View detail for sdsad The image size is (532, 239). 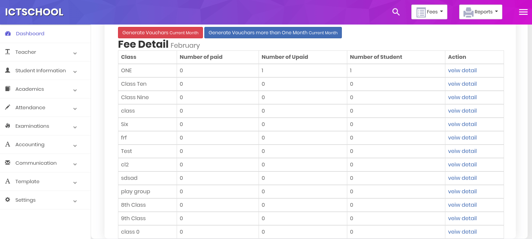click(462, 178)
